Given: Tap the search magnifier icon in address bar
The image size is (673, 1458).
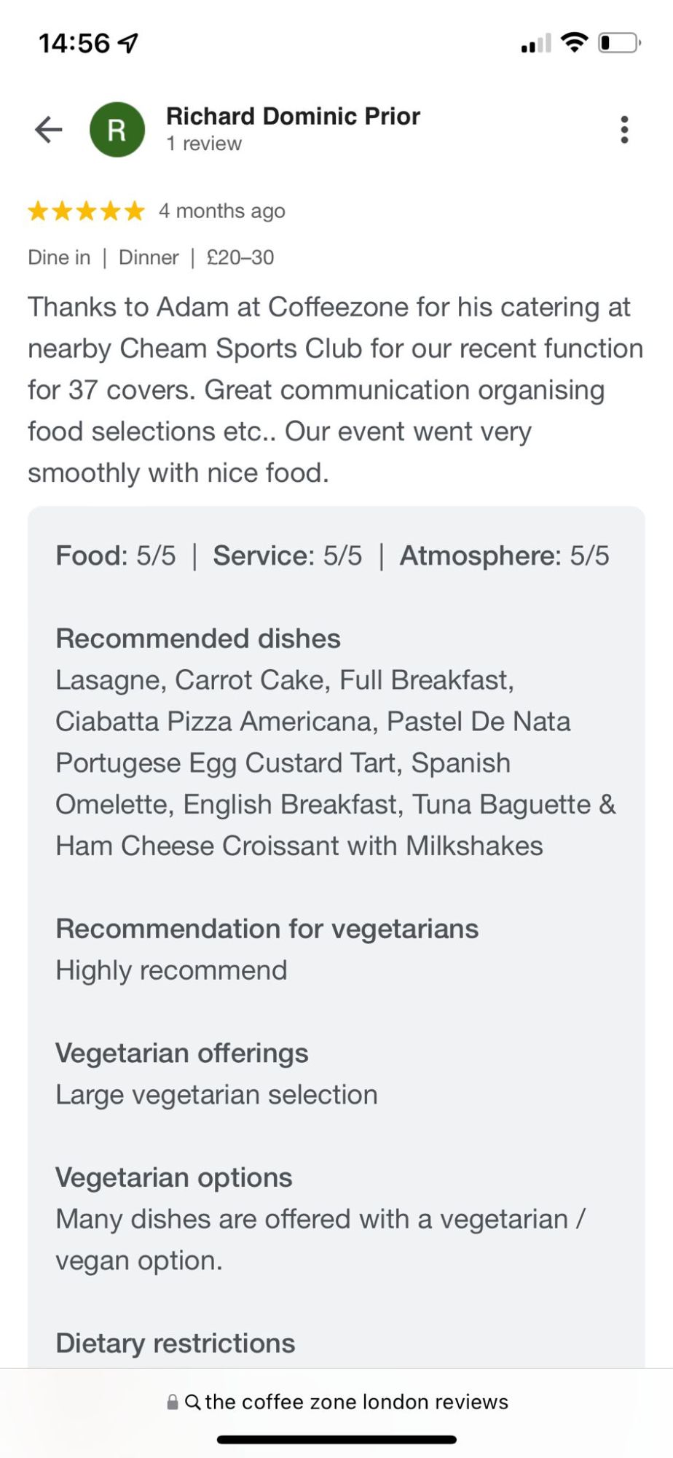Looking at the screenshot, I should (x=193, y=1402).
